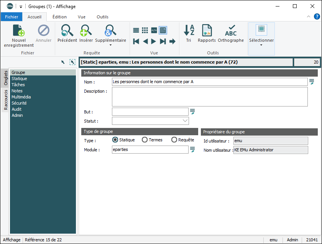
Task: Select the Termes radio button
Action: (145, 140)
